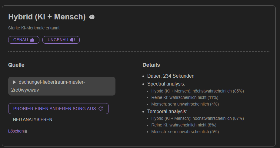Play the dschungel-fiebertraum audio via triangle icon
The image size is (280, 148).
pos(15,82)
